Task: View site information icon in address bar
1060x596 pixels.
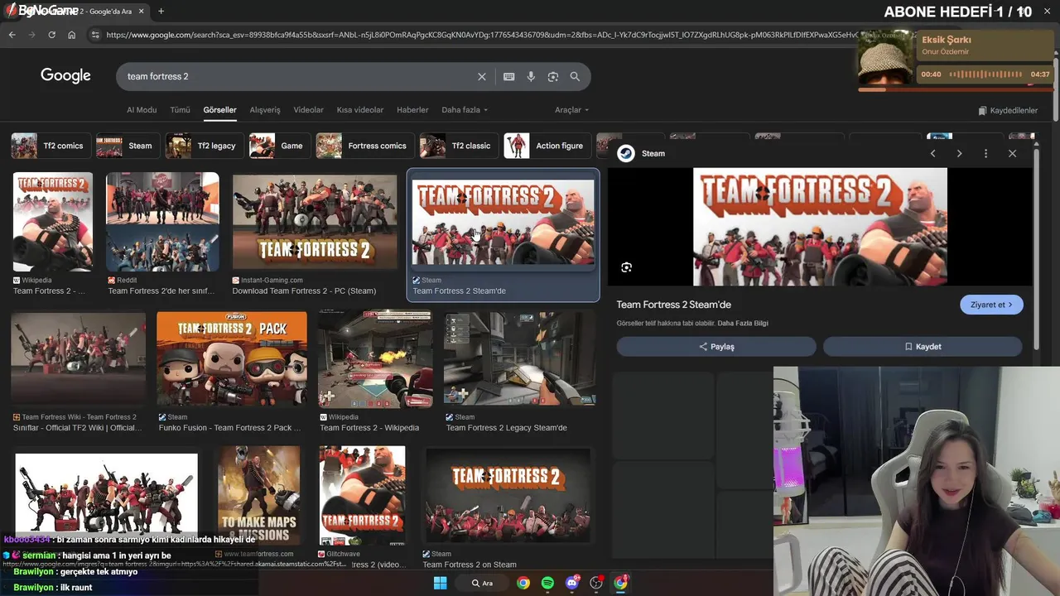Action: click(95, 35)
